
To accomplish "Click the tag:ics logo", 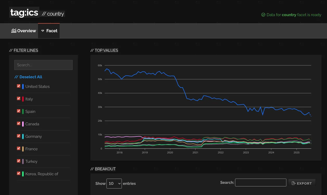I will tap(24, 12).
